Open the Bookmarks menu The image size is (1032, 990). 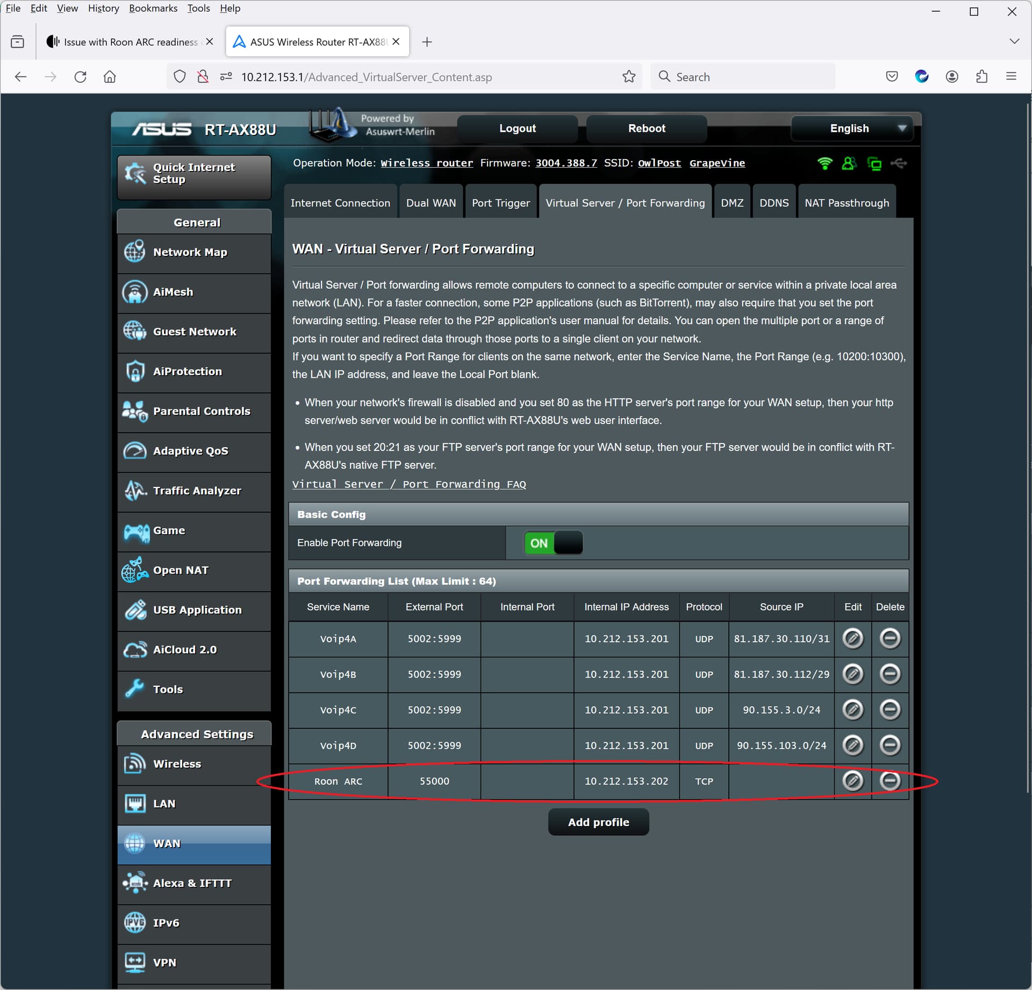click(153, 8)
